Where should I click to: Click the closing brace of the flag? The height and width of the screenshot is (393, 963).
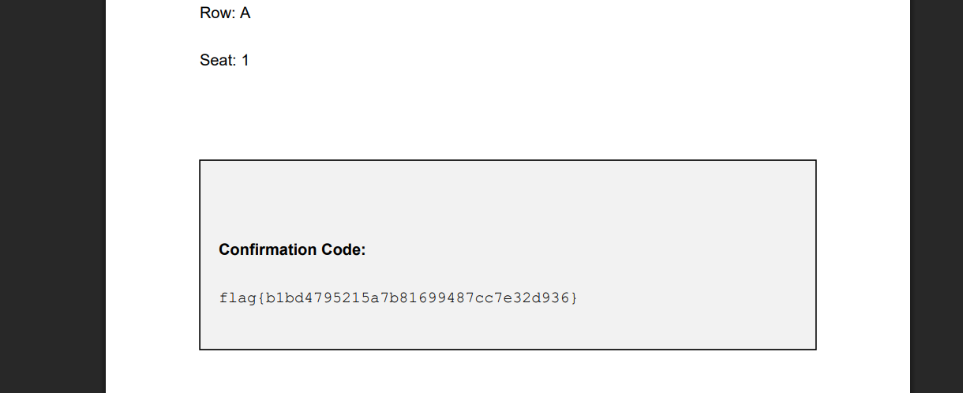point(574,298)
